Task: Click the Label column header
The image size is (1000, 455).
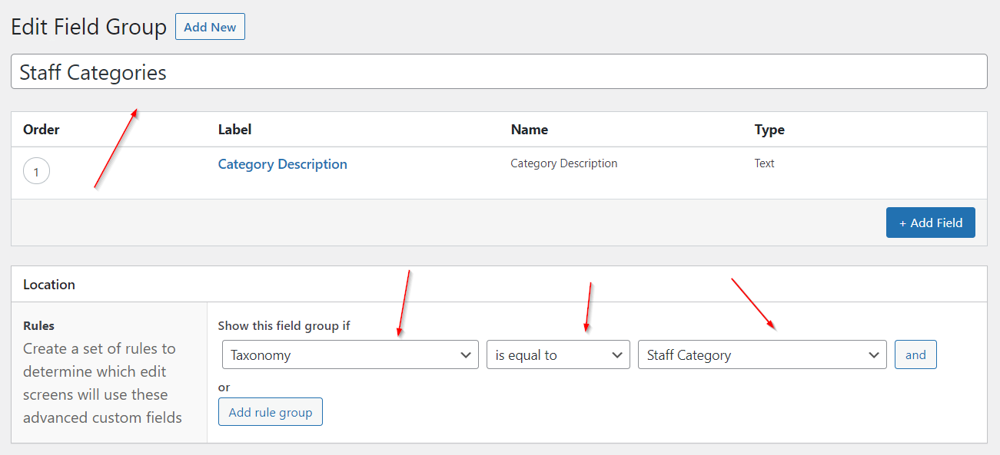Action: click(x=234, y=130)
